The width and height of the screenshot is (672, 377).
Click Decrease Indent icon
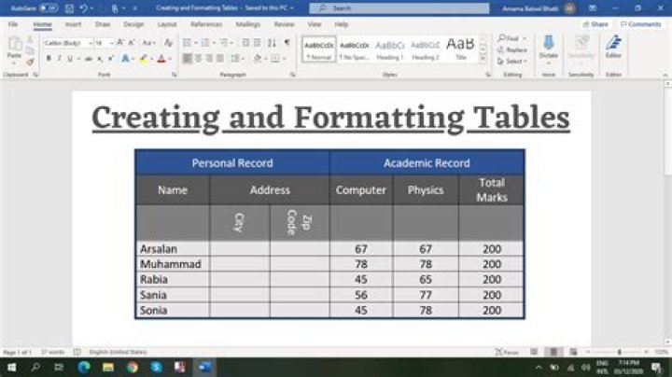pyautogui.click(x=245, y=43)
